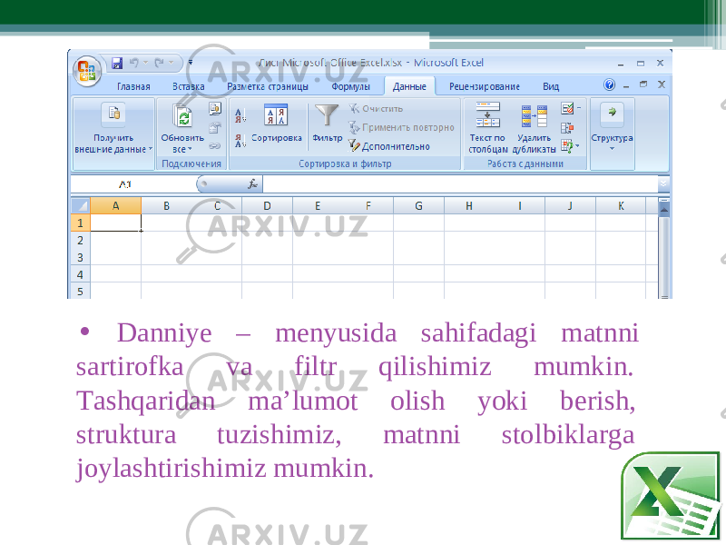726x545 pixels.
Task: Click the vertical split box handle
Action: [664, 200]
